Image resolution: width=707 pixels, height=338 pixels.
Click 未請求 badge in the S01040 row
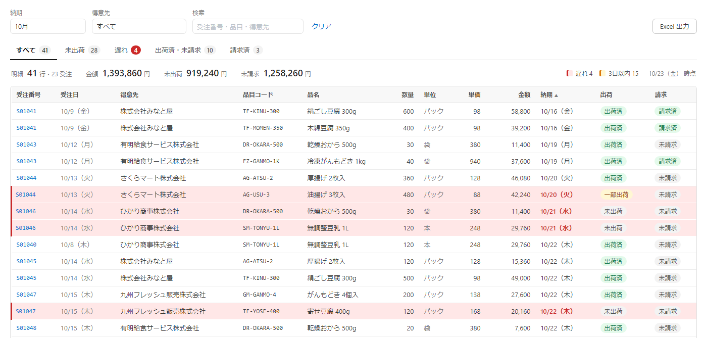[668, 245]
